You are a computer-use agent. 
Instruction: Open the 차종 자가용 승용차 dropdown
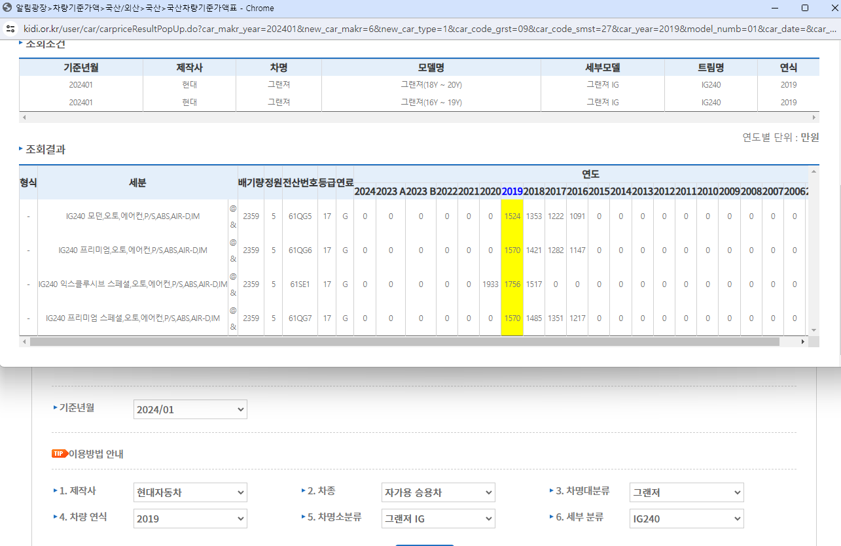[x=438, y=492]
